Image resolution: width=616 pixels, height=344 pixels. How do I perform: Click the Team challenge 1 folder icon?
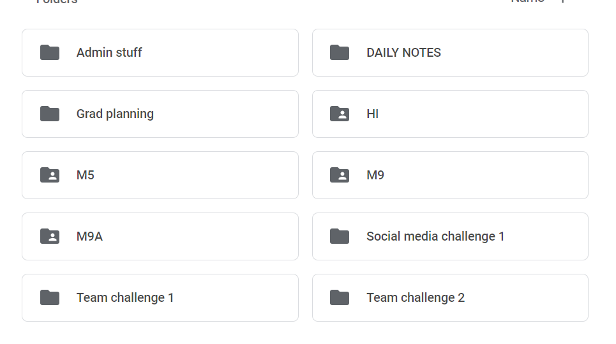[50, 297]
